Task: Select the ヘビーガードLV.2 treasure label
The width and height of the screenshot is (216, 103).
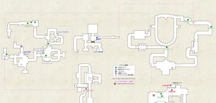Action: (39, 50)
